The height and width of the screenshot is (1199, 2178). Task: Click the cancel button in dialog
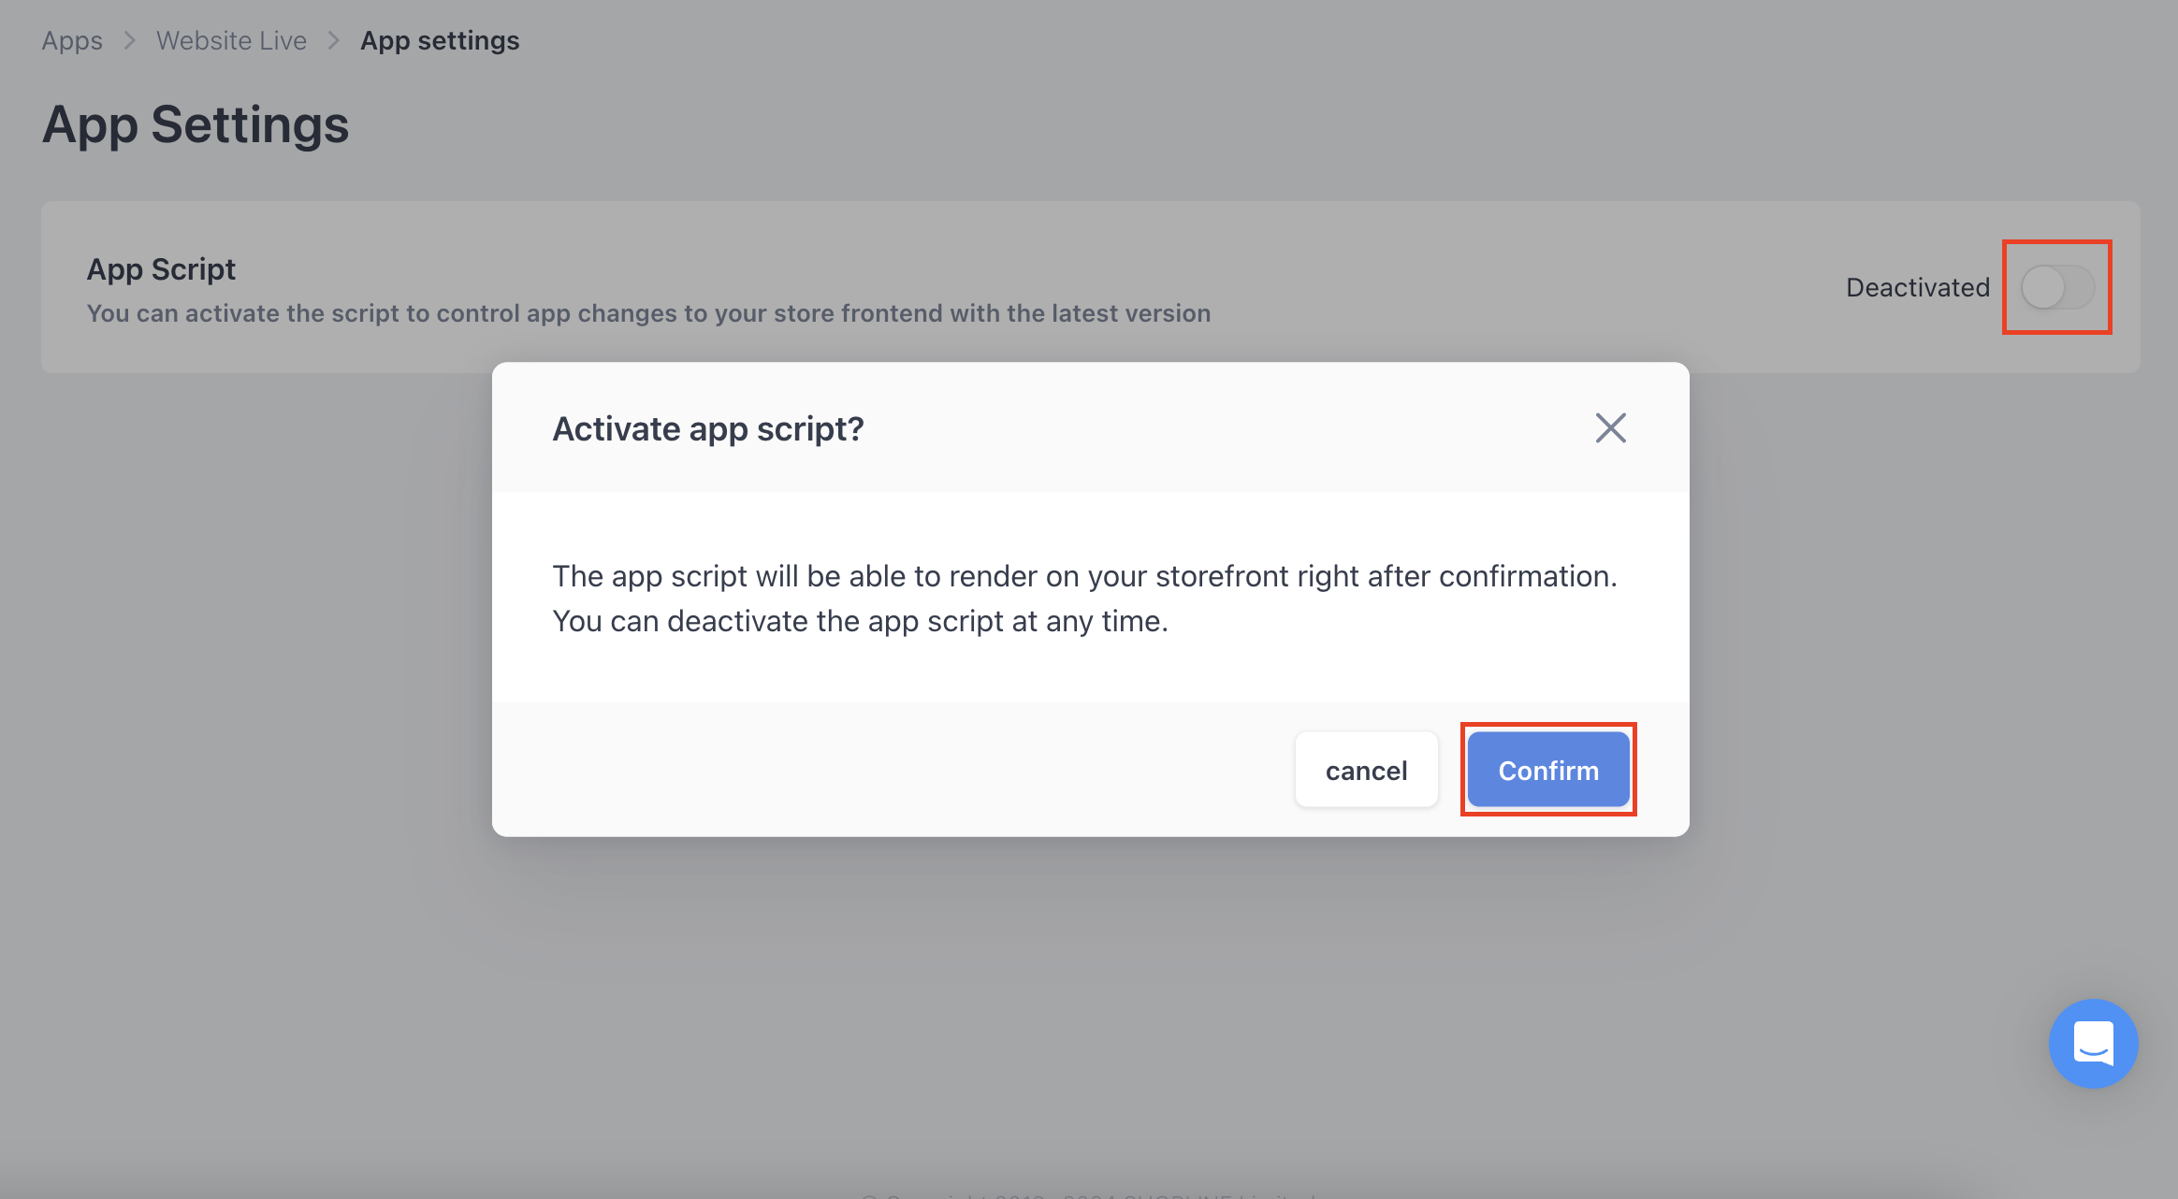[1366, 770]
